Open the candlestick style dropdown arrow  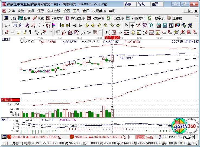(x=43, y=26)
